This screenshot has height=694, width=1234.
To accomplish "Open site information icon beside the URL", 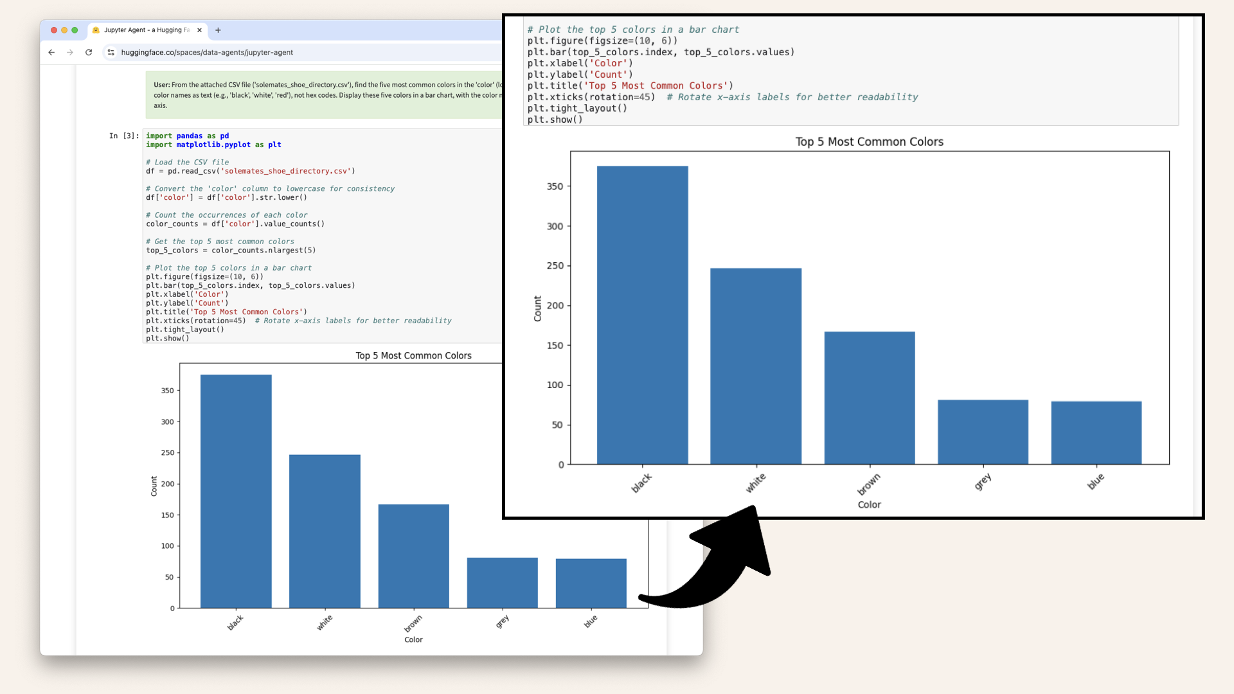I will point(111,52).
